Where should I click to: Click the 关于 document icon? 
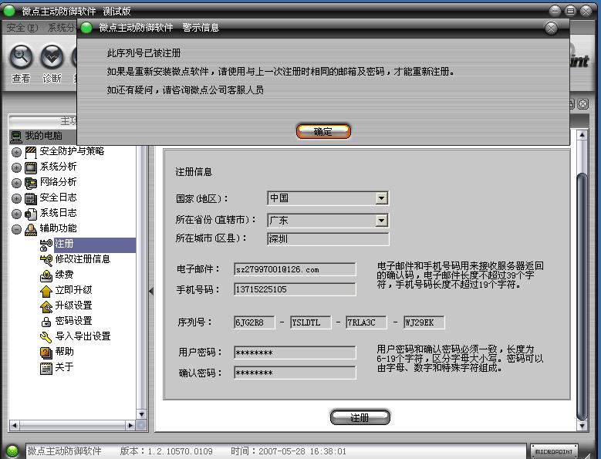[x=46, y=368]
